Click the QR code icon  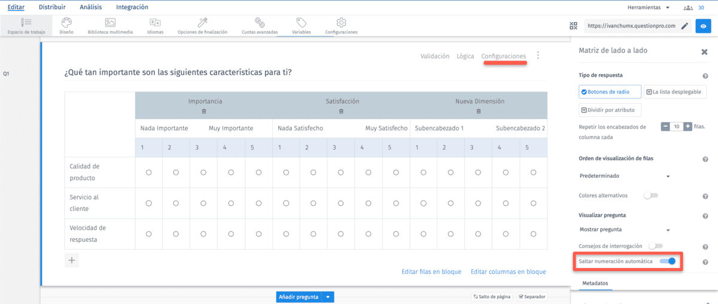pyautogui.click(x=574, y=26)
